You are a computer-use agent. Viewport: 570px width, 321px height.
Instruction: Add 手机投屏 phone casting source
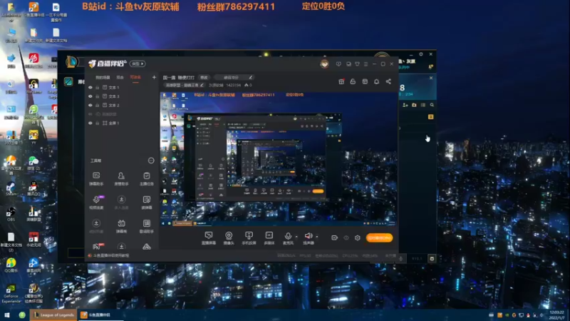click(249, 238)
